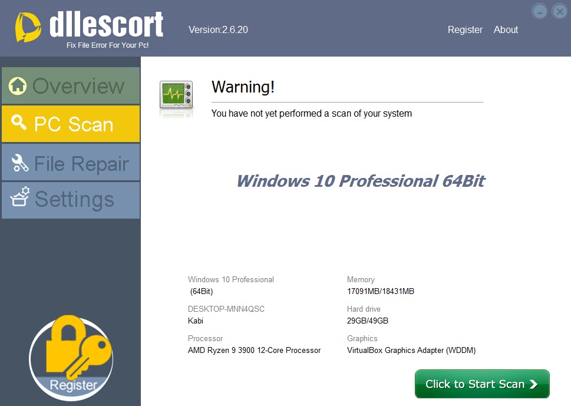Screen dimensions: 571x406
Task: Click the Register link in header
Action: (465, 30)
